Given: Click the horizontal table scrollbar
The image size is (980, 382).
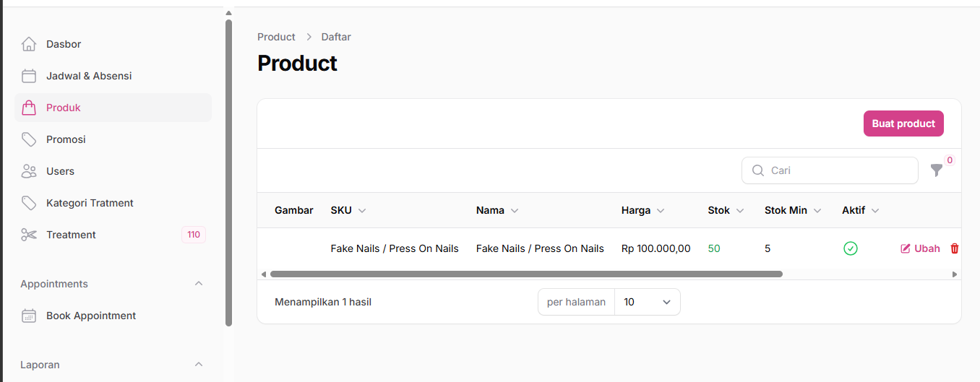Looking at the screenshot, I should pyautogui.click(x=525, y=274).
